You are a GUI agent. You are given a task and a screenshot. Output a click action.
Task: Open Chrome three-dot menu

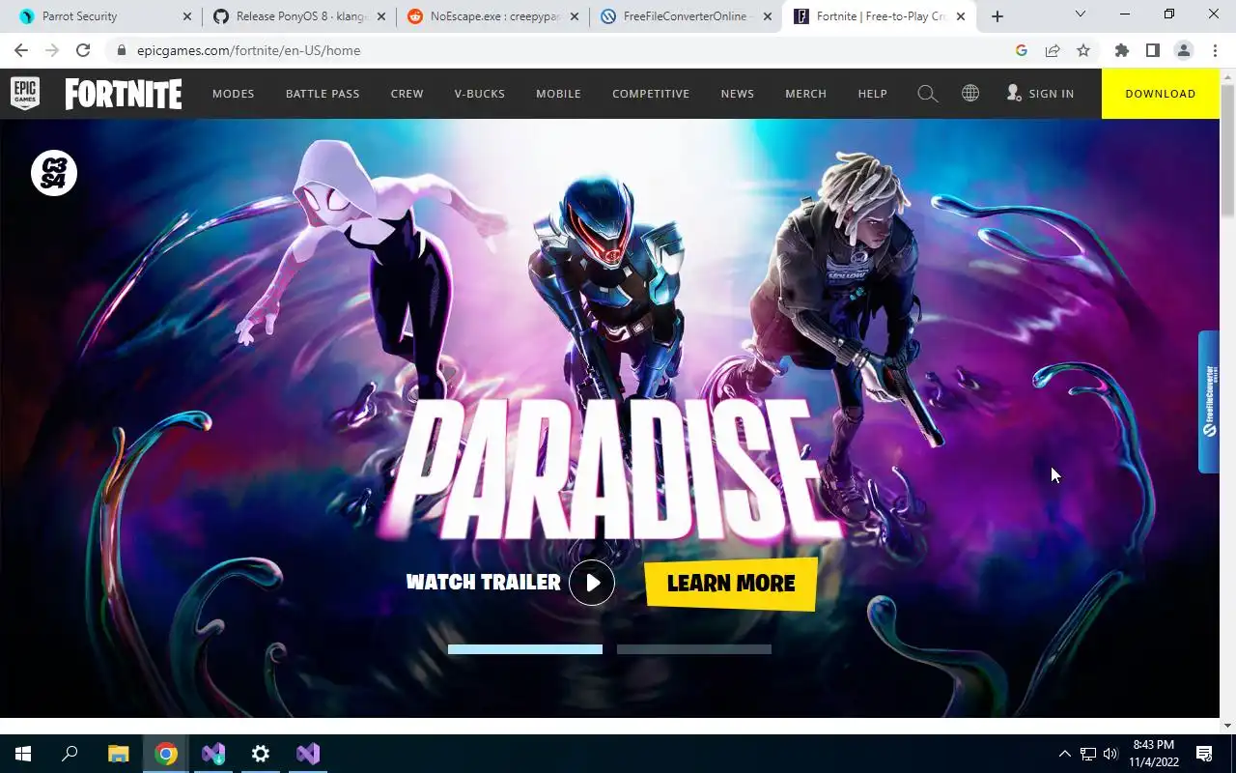coord(1215,50)
